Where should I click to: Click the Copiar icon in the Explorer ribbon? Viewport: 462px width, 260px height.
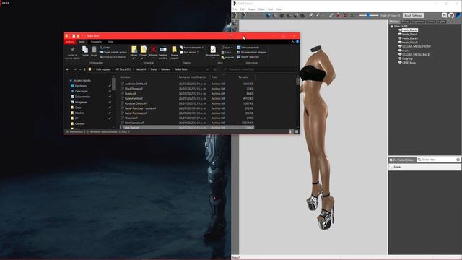[85, 50]
